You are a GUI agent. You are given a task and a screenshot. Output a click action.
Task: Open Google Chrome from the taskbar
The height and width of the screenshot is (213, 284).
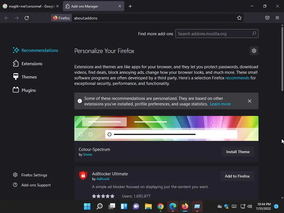point(161,206)
